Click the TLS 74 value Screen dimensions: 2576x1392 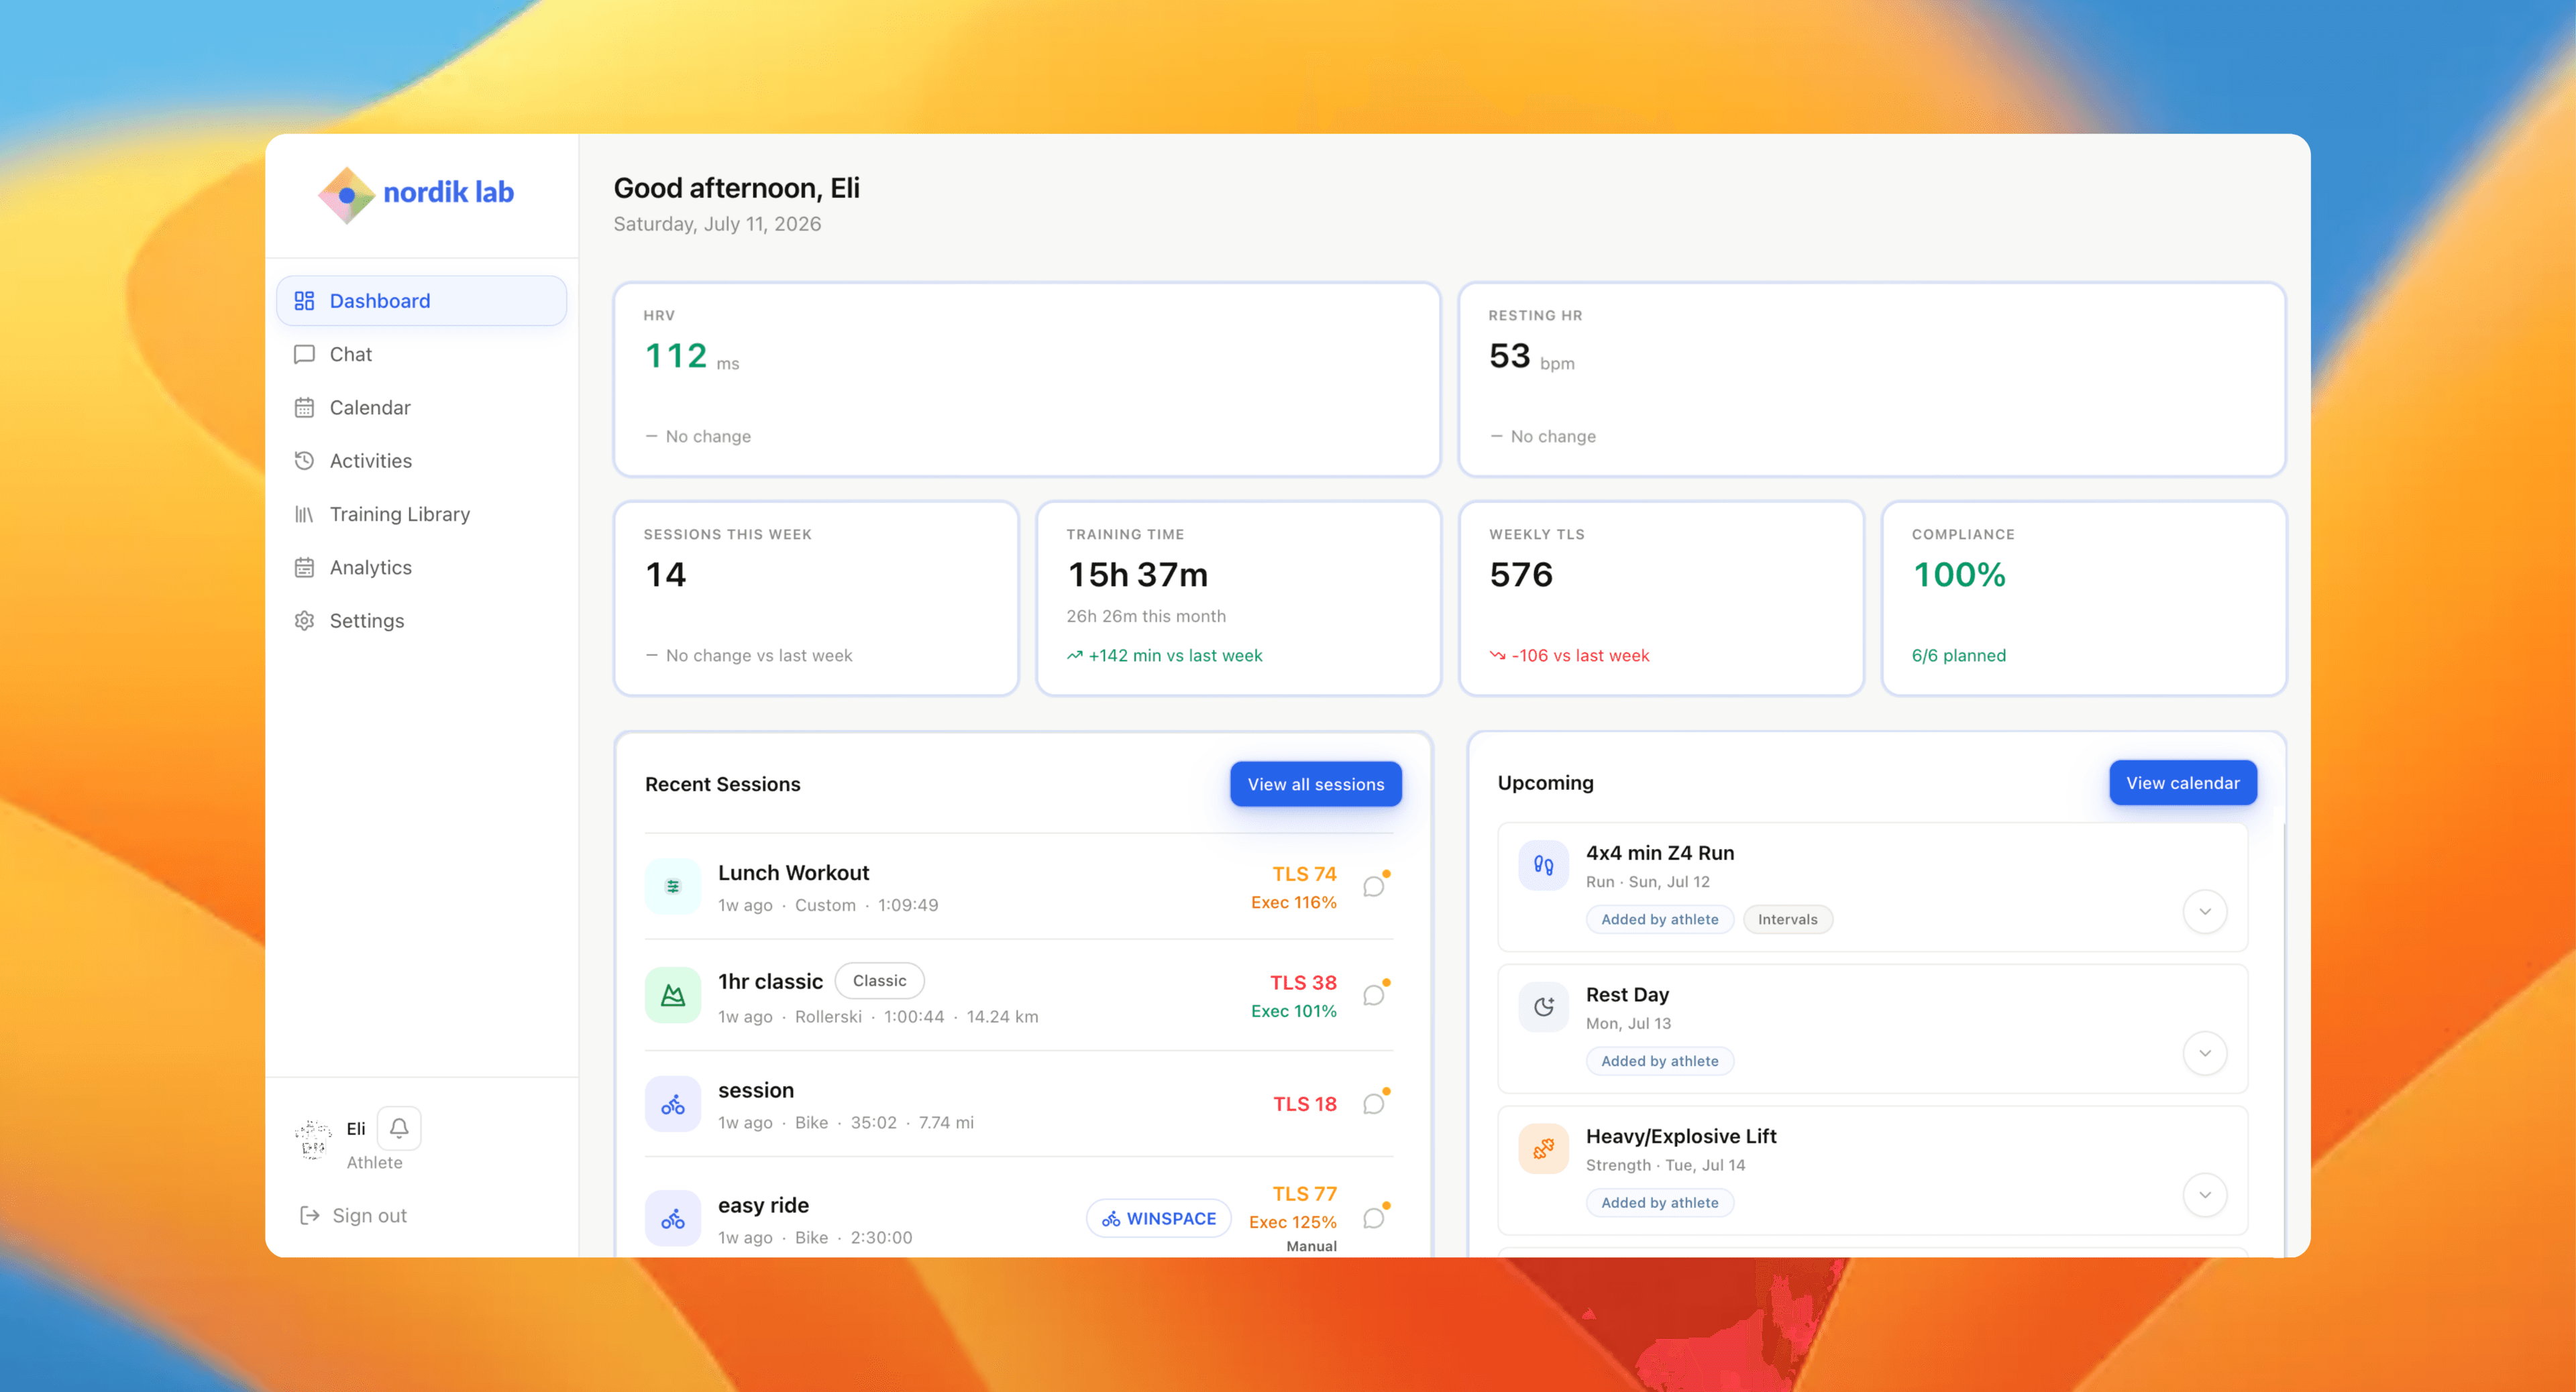1304,874
